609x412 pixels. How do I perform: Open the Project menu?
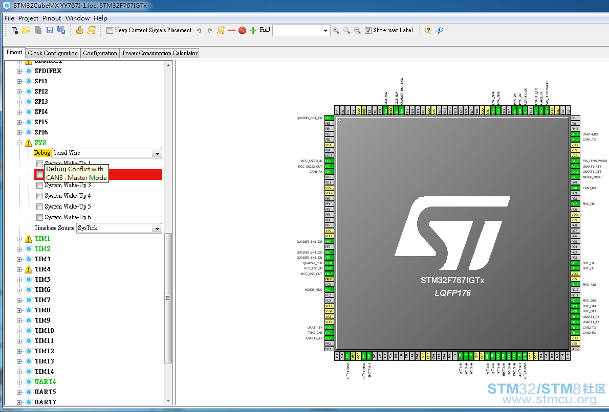coord(28,18)
